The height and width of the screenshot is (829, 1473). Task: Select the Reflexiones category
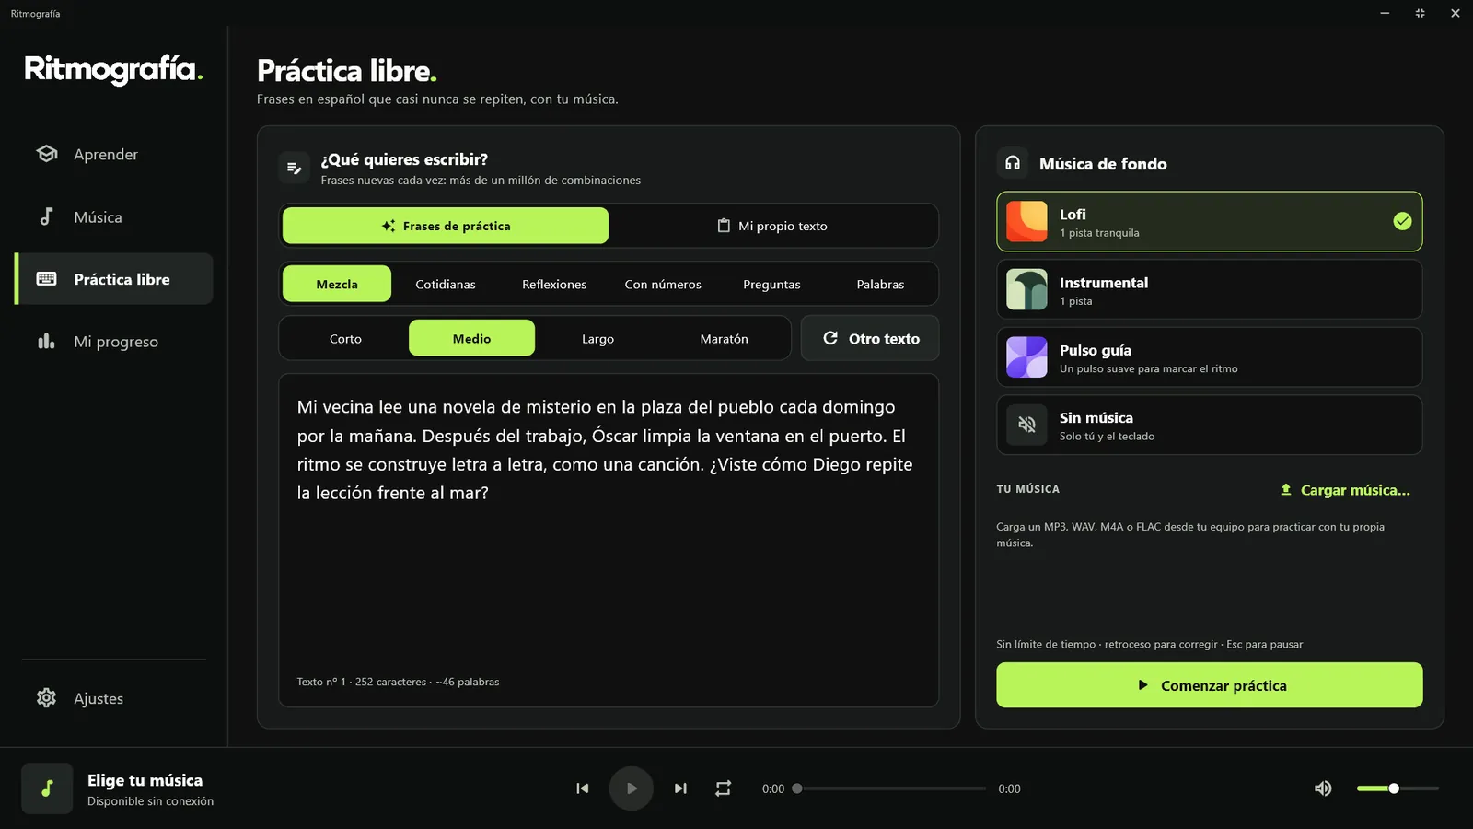554,284
